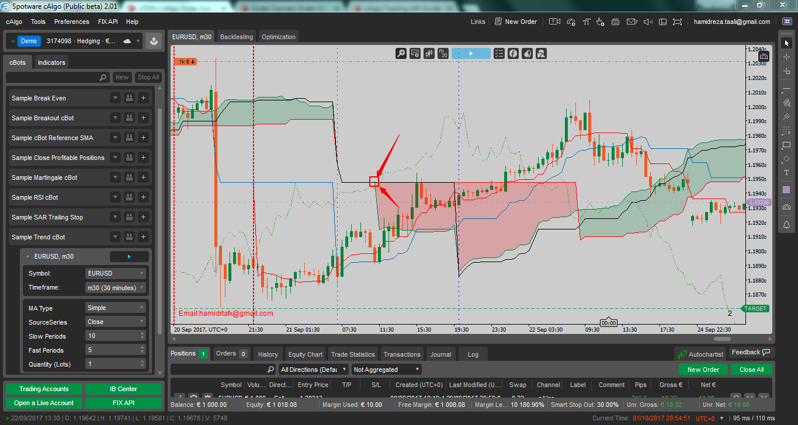Open the All Directions filter dropdown

click(x=314, y=370)
